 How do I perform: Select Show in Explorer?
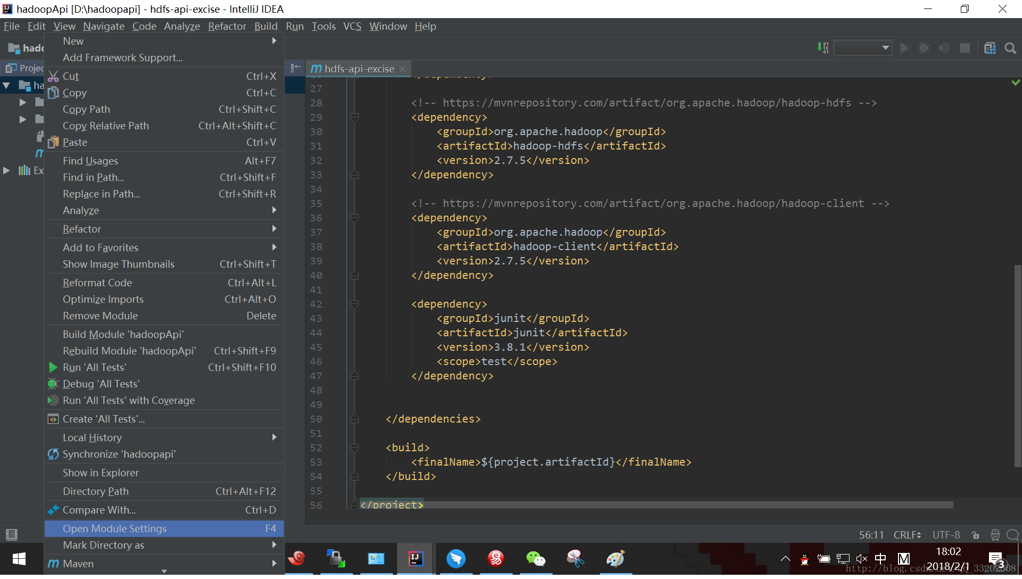(164, 473)
